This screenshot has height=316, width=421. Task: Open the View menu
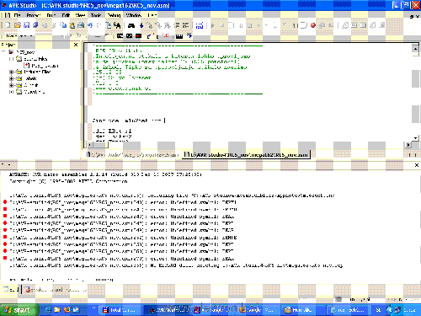click(80, 15)
